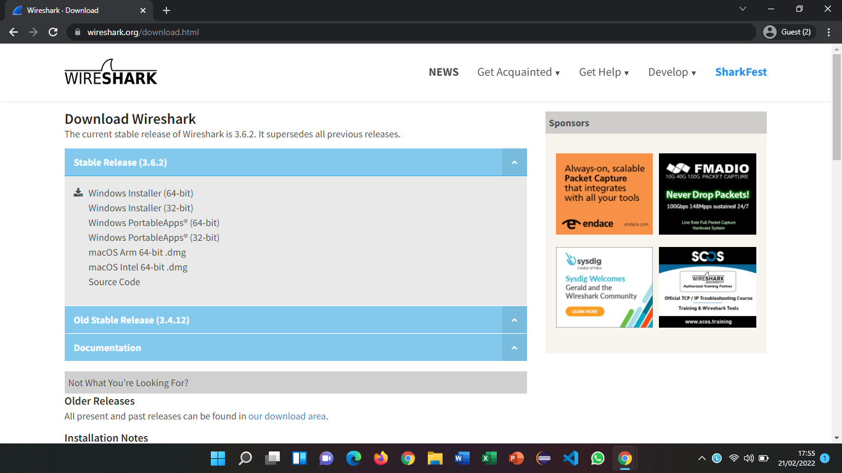Click the volume speaker tray icon
This screenshot has width=842, height=473.
click(x=748, y=458)
